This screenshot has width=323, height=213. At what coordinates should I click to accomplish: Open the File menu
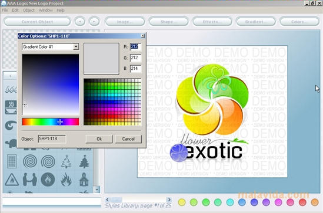click(5, 10)
